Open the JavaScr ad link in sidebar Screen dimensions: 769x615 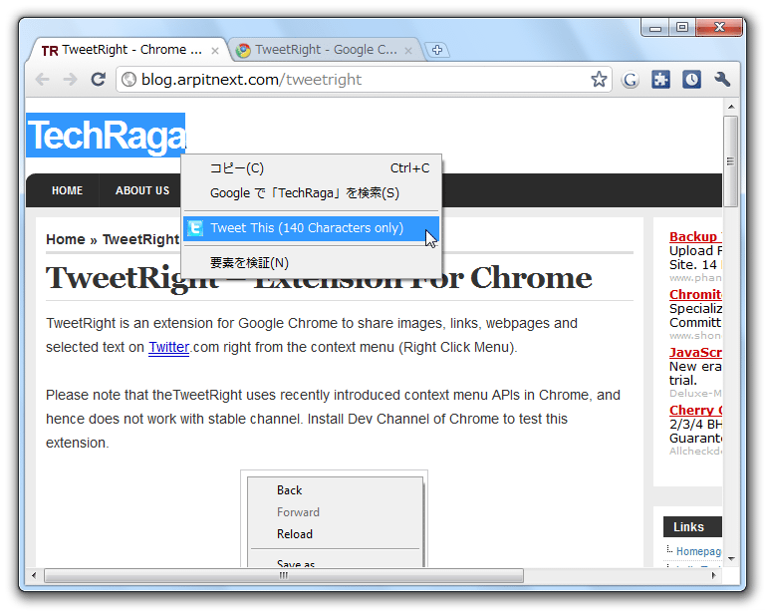695,353
